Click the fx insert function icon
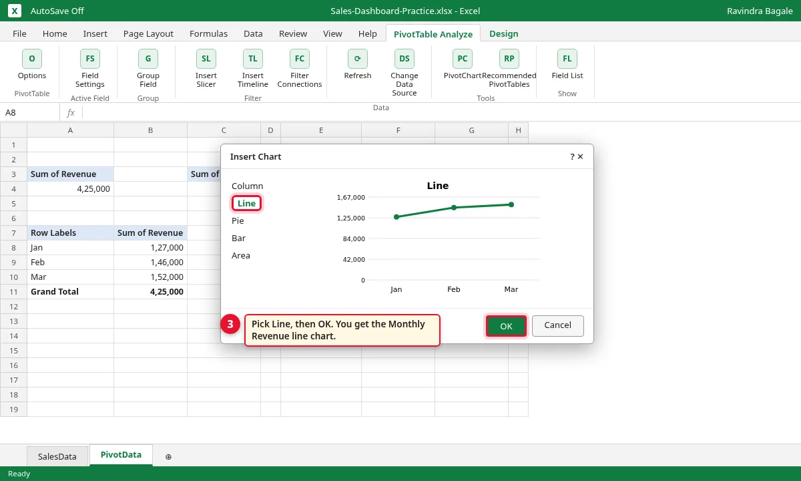801x481 pixels. click(x=71, y=112)
